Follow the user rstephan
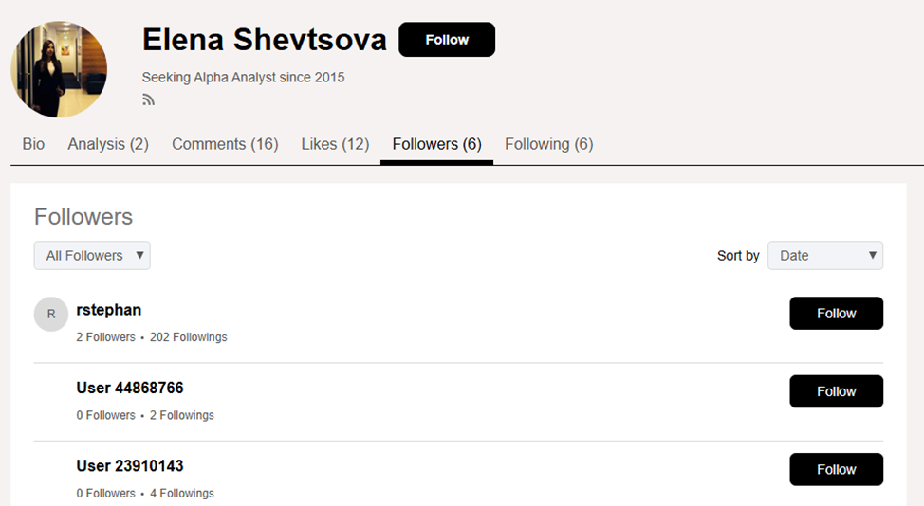The image size is (924, 506). point(836,313)
